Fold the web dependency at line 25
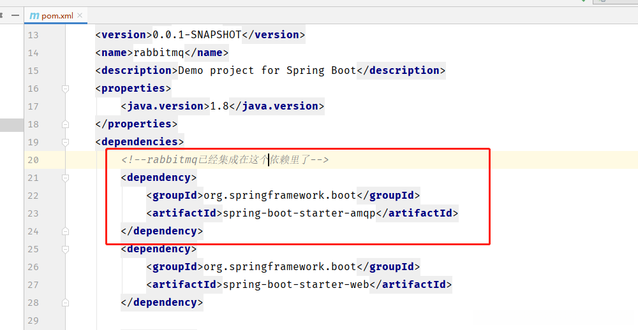The width and height of the screenshot is (638, 330). click(65, 249)
